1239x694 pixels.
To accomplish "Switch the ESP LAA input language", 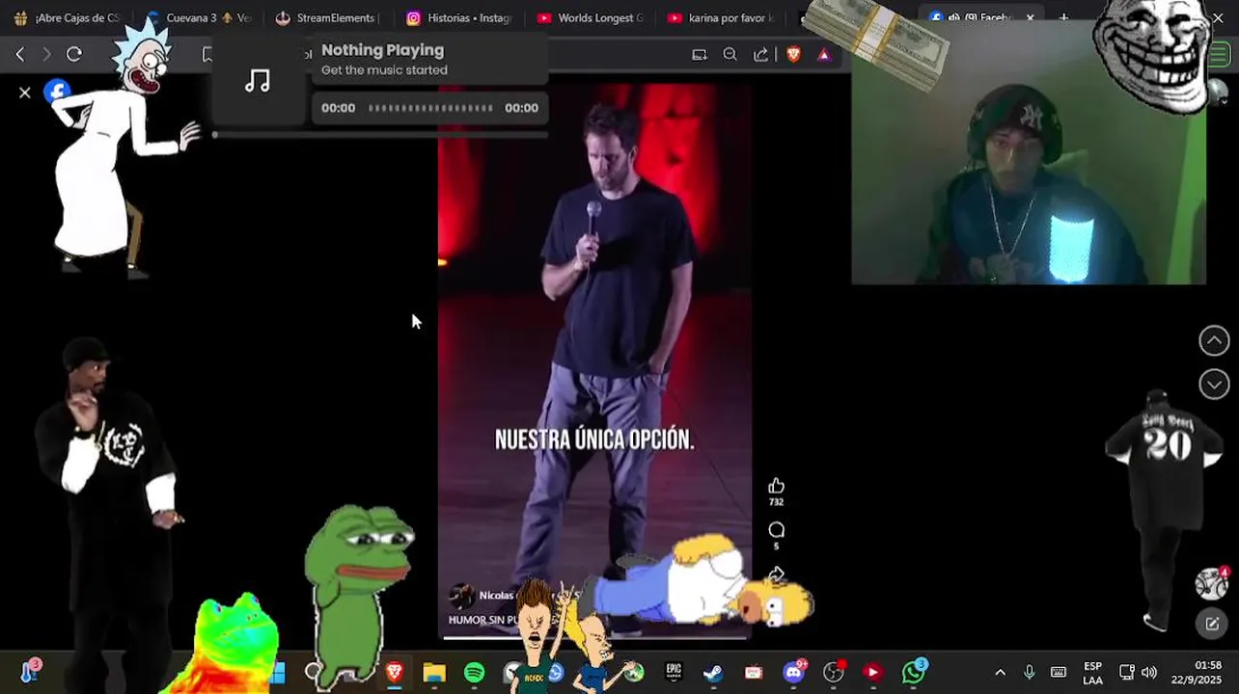I will pyautogui.click(x=1092, y=673).
